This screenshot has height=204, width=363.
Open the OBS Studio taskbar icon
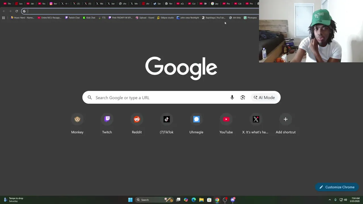pyautogui.click(x=225, y=200)
